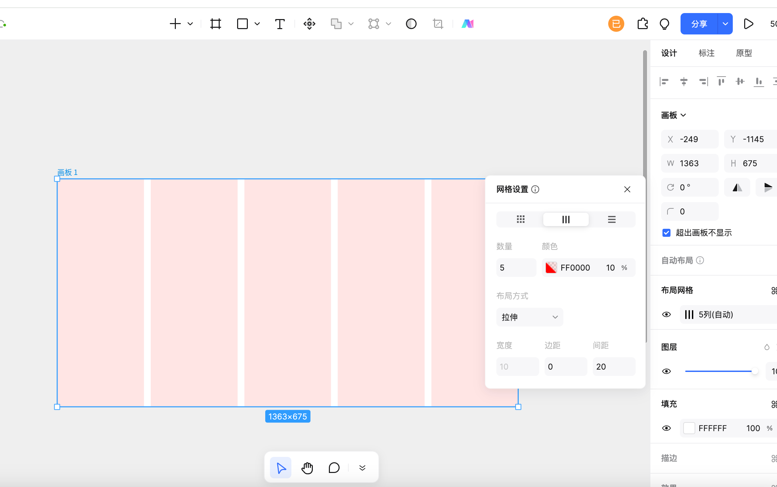This screenshot has width=777, height=487.
Task: Click the flip vertical icon
Action: [x=768, y=187]
